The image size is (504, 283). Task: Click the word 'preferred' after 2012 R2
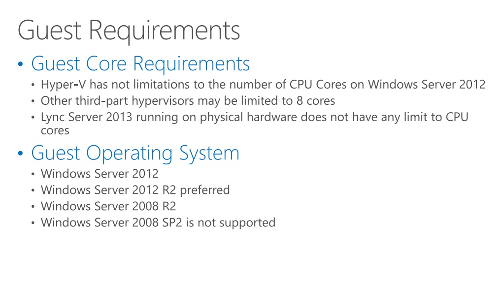[205, 190]
